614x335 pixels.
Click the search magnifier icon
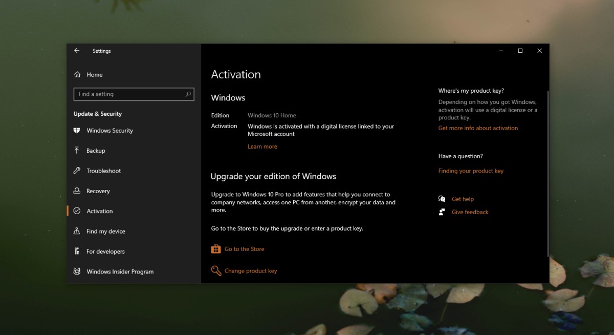[188, 94]
